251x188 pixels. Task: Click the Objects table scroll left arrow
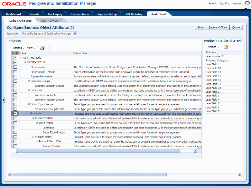[x=17, y=151]
